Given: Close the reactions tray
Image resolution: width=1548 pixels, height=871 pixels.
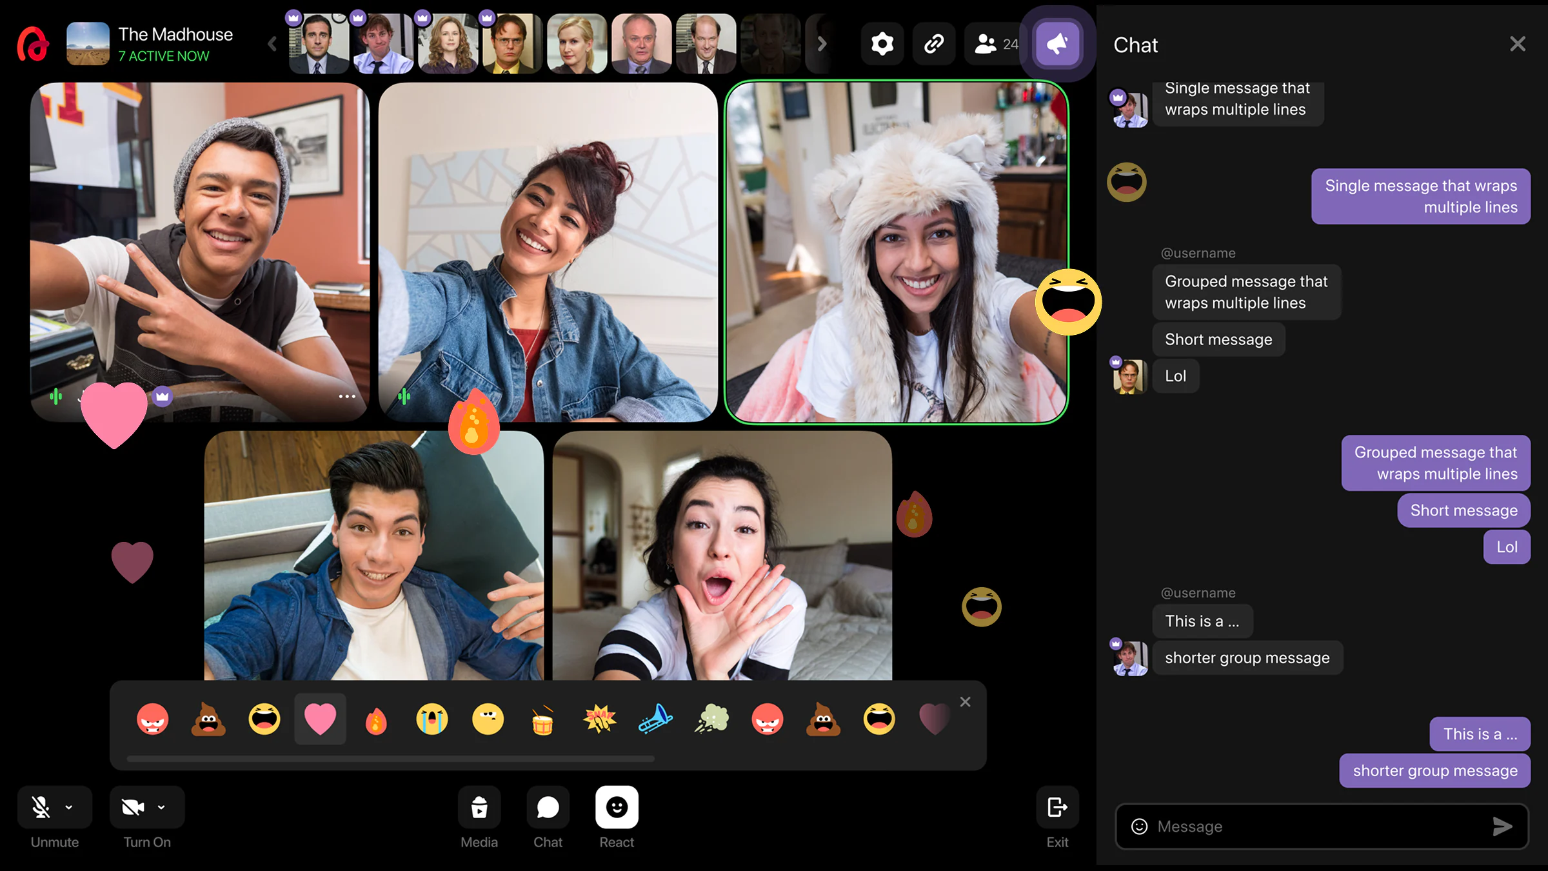Looking at the screenshot, I should [965, 702].
